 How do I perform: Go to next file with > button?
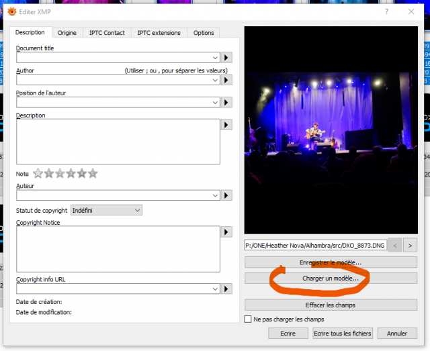point(410,245)
